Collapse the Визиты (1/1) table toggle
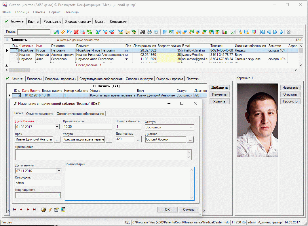Viewport: 308px width, 226px height. (94, 86)
